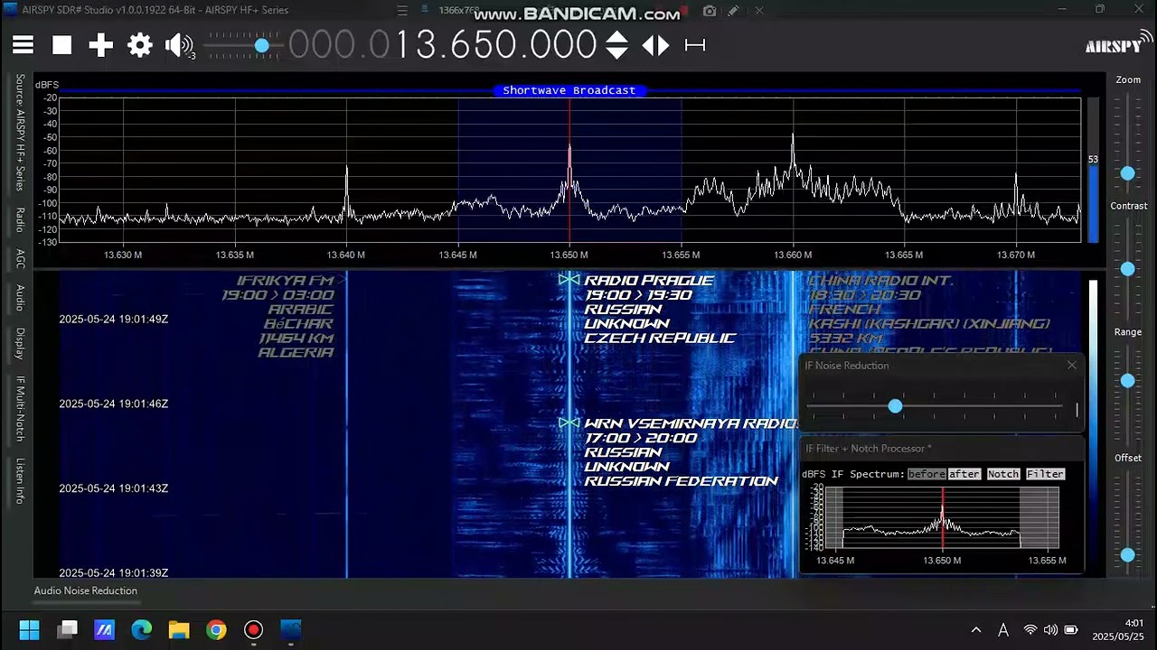
Task: Take a Bandicam screenshot with camera icon
Action: tap(710, 11)
